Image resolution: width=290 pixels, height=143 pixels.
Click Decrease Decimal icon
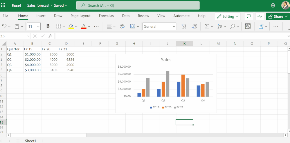click(x=194, y=26)
